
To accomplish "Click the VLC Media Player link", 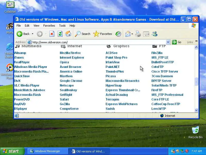I will [x=27, y=86].
